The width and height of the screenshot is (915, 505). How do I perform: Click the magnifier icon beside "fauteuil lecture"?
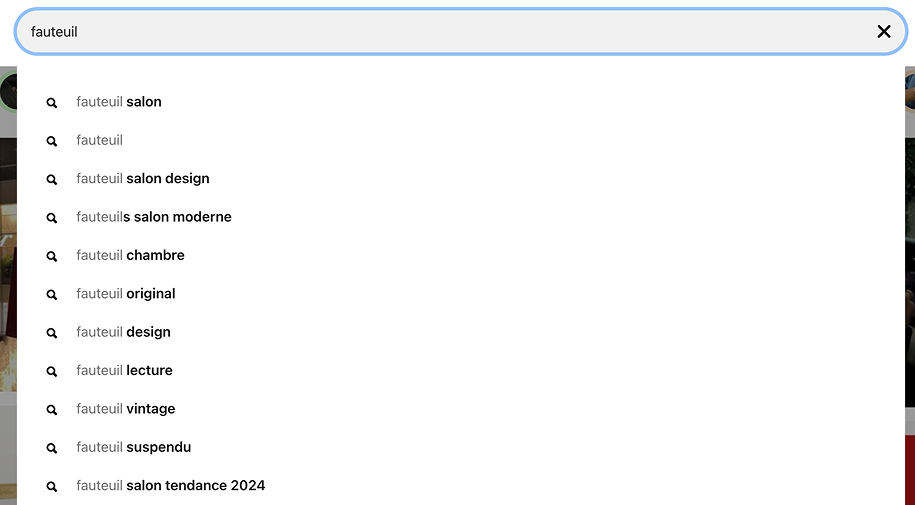point(52,371)
